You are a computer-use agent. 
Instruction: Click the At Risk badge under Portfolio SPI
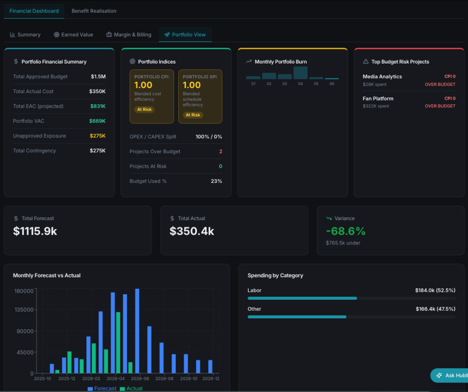[x=193, y=115]
